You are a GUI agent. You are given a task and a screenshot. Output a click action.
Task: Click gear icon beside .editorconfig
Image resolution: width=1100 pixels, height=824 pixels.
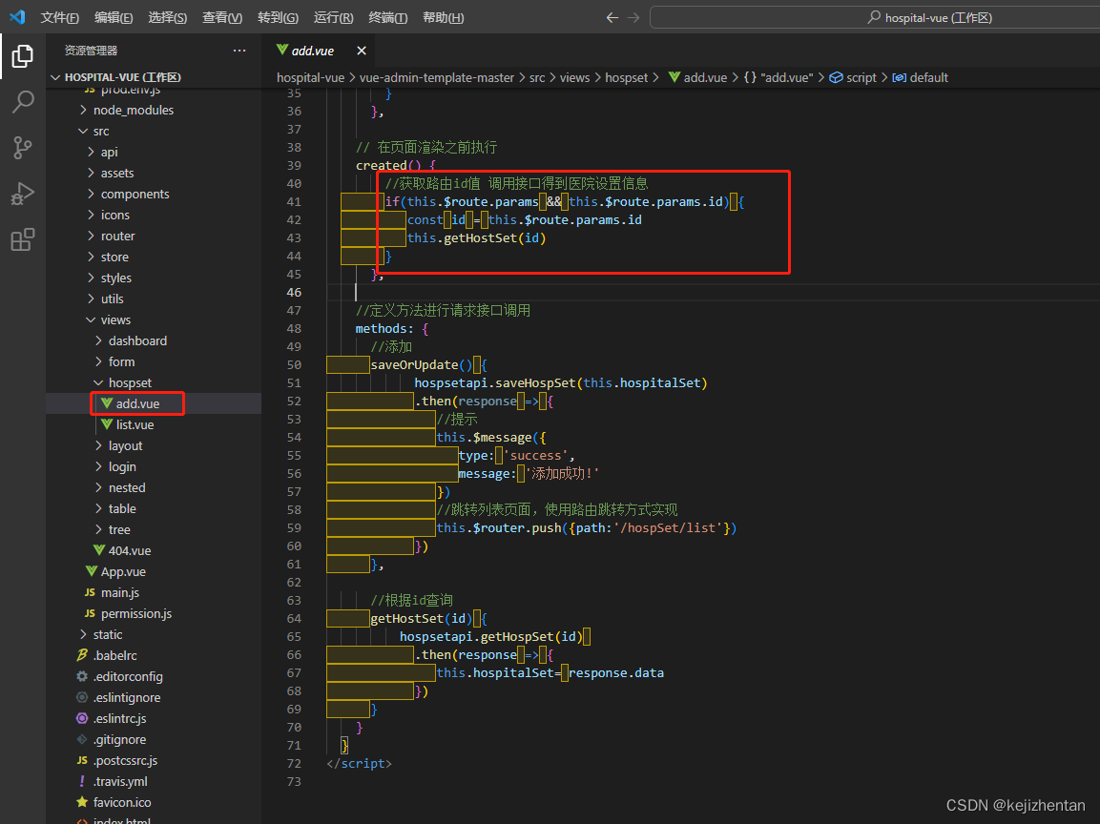point(82,676)
